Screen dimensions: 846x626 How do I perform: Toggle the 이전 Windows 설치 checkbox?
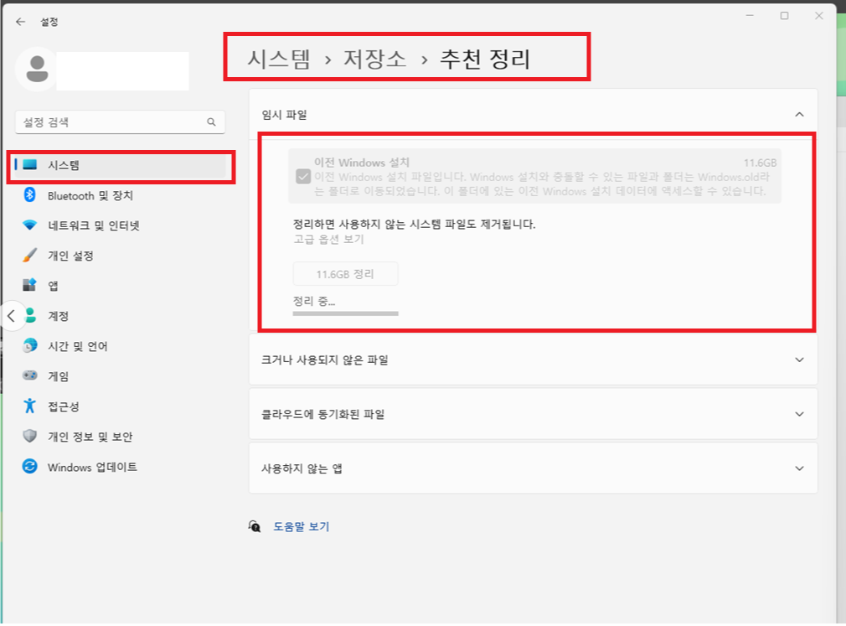303,177
